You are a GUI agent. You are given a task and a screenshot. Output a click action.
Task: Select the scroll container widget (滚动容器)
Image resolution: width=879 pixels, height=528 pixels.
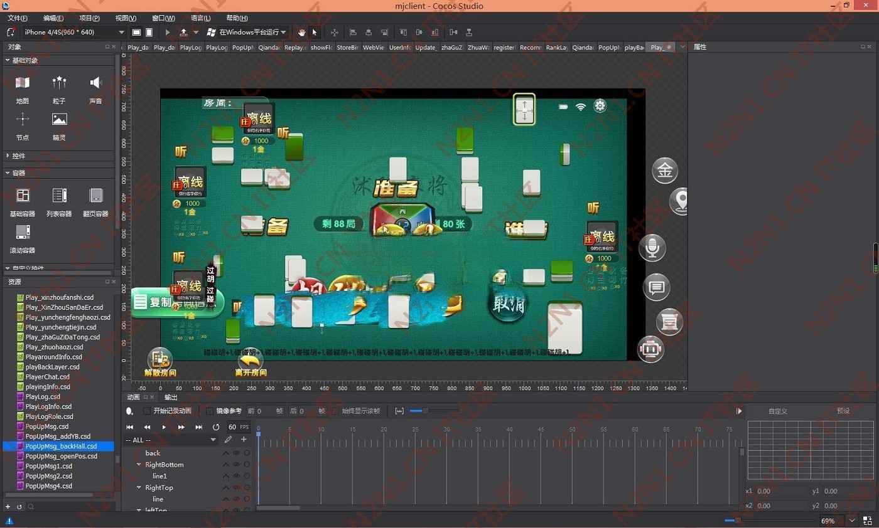(23, 239)
